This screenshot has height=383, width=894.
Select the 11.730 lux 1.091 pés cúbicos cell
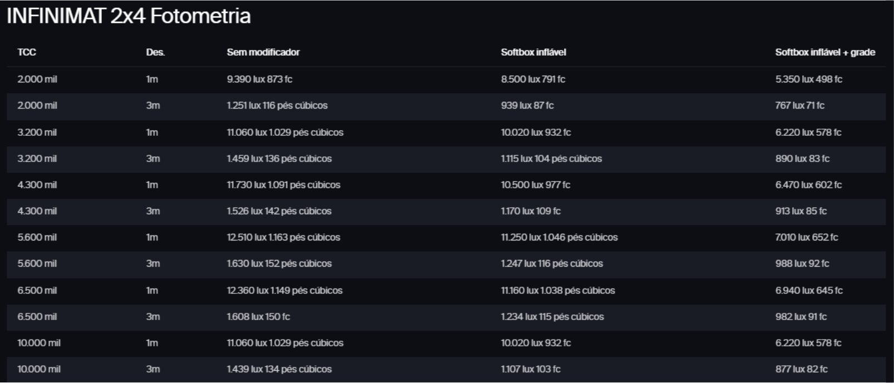283,185
